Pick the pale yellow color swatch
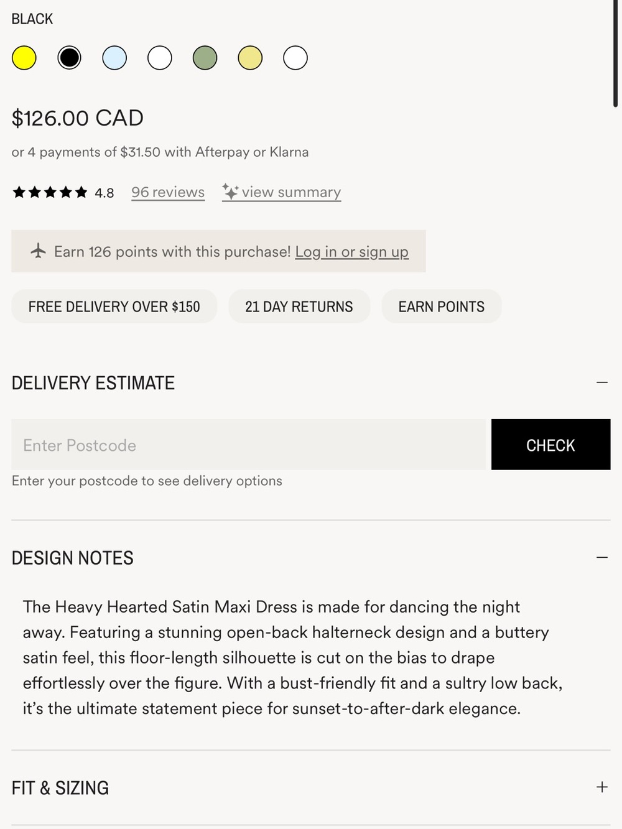The image size is (622, 829). (250, 58)
